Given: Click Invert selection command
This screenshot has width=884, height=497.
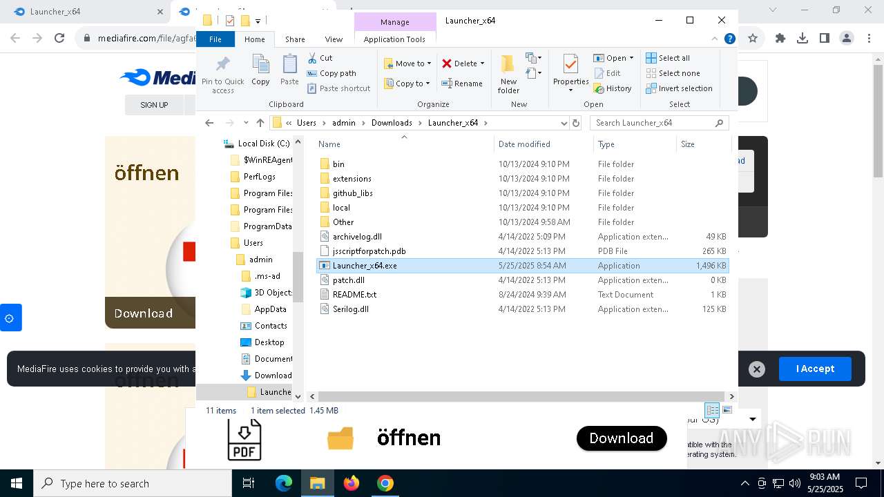Looking at the screenshot, I should point(680,88).
